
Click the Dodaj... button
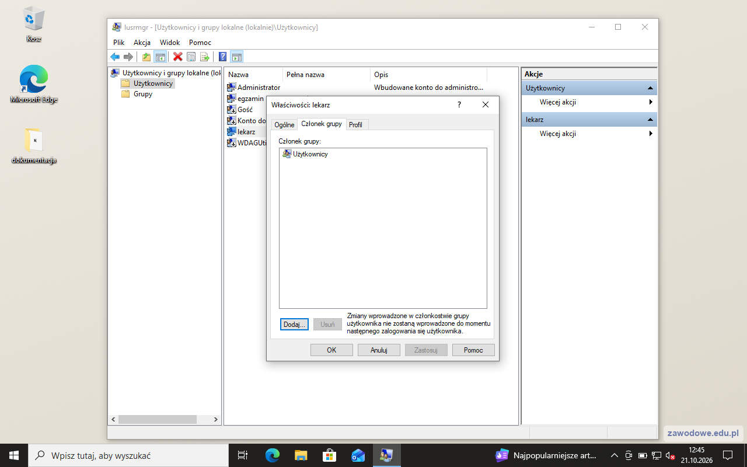coord(294,325)
